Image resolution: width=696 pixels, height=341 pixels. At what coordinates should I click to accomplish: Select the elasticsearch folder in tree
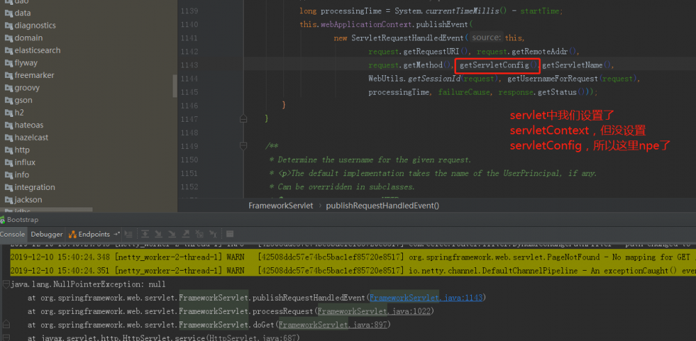pyautogui.click(x=38, y=50)
